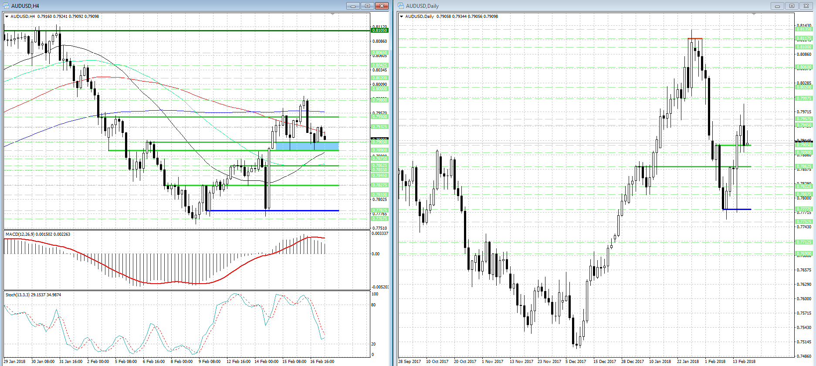Click the 0.80425 price label in H4 chart
The image size is (816, 366).
point(379,65)
